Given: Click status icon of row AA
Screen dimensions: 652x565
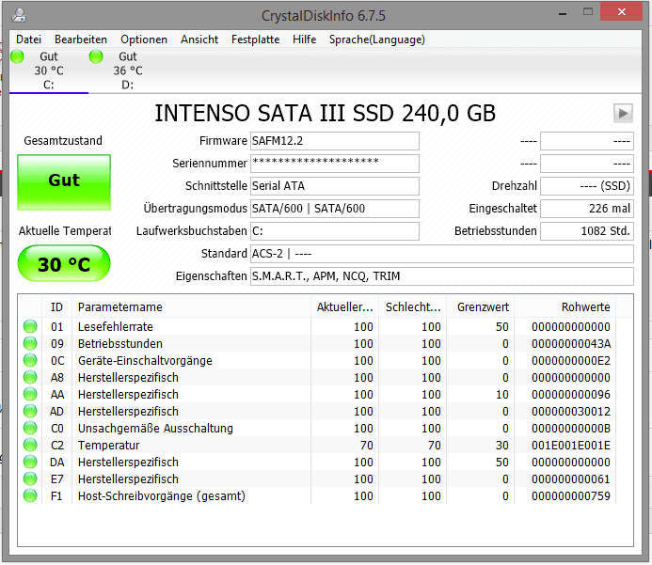Looking at the screenshot, I should pyautogui.click(x=30, y=394).
